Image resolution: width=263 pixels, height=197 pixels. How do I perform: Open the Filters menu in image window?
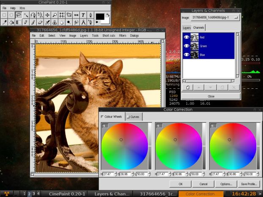[123, 36]
